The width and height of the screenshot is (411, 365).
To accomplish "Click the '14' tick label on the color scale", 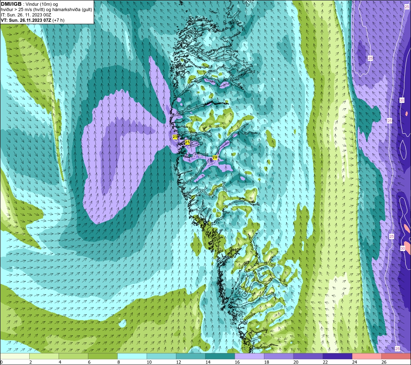I will click(x=208, y=362).
